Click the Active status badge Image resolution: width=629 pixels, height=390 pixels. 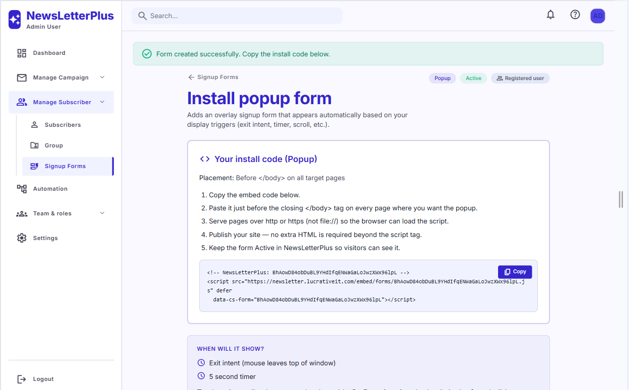coord(473,79)
